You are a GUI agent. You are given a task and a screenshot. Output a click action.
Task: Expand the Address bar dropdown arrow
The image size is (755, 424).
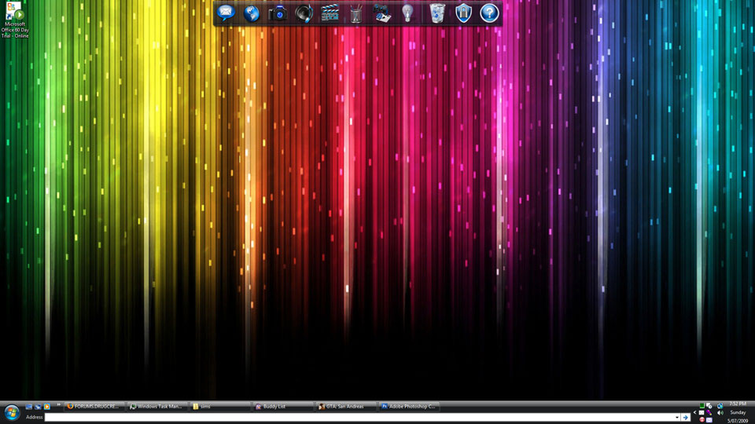point(676,417)
